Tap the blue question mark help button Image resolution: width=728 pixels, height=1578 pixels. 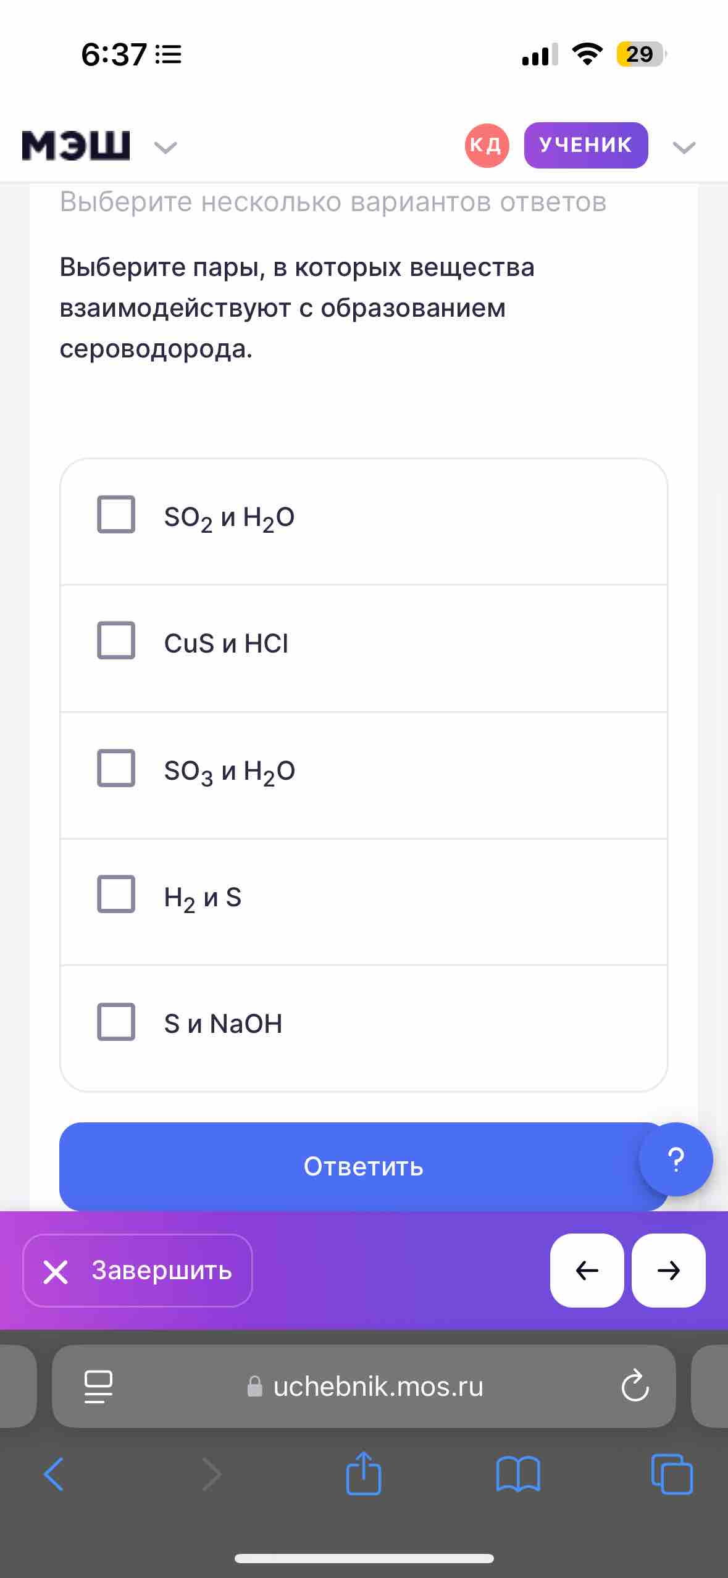[676, 1159]
